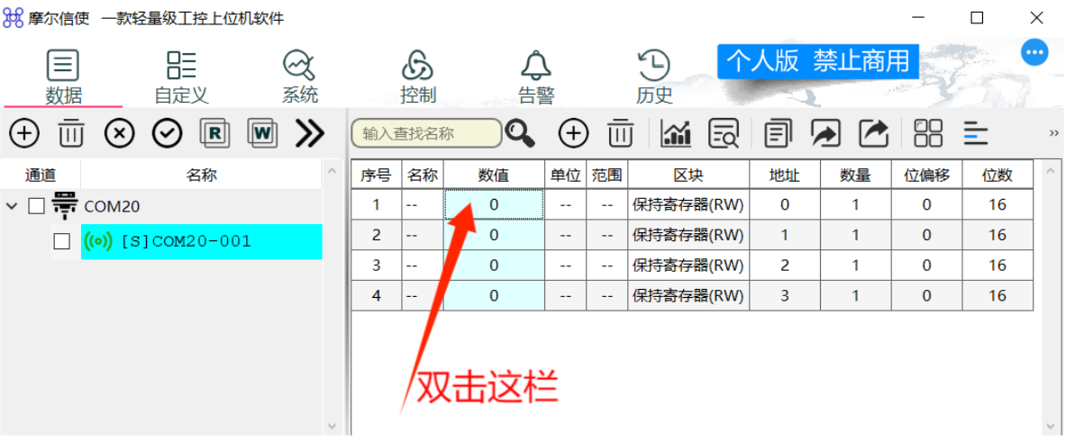1066x441 pixels.
Task: Click the 位偏移 column header
Action: (926, 175)
